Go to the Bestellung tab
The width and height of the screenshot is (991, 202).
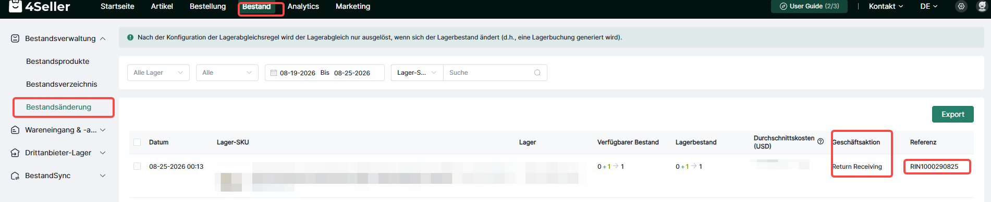207,6
